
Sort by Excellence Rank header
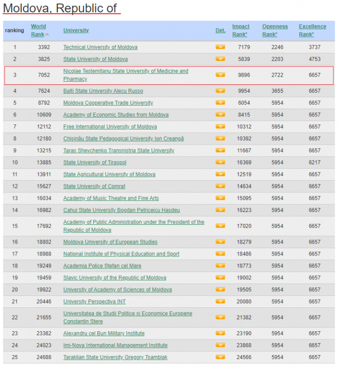pos(312,30)
